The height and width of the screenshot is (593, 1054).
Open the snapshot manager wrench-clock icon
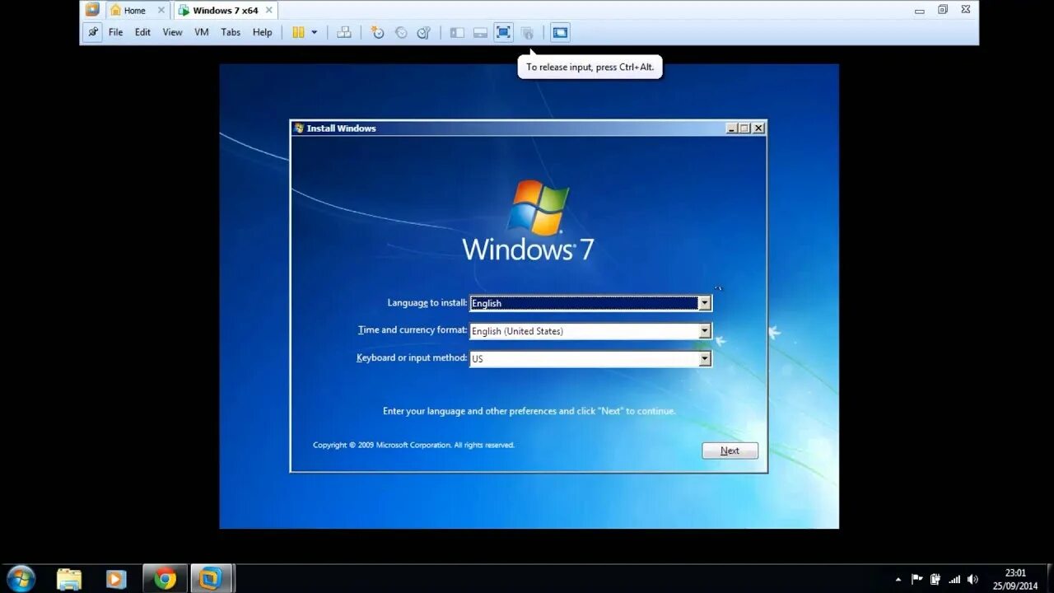pyautogui.click(x=424, y=32)
